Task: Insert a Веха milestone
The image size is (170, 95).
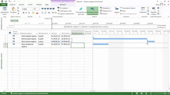Action: pyautogui.click(x=123, y=11)
